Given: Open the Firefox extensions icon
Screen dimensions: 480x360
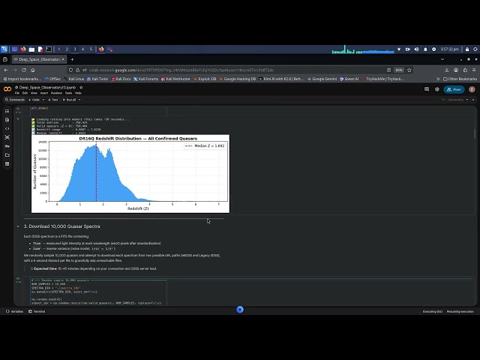Looking at the screenshot, I should click(465, 70).
